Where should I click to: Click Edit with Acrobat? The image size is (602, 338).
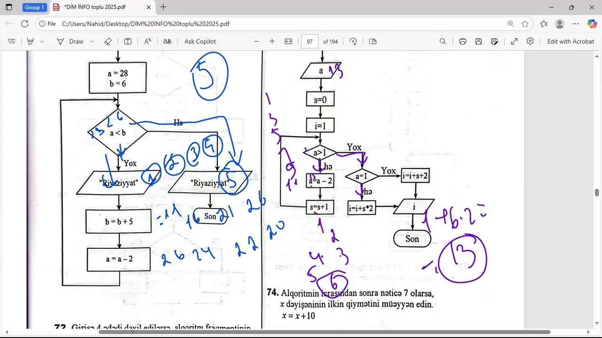570,41
